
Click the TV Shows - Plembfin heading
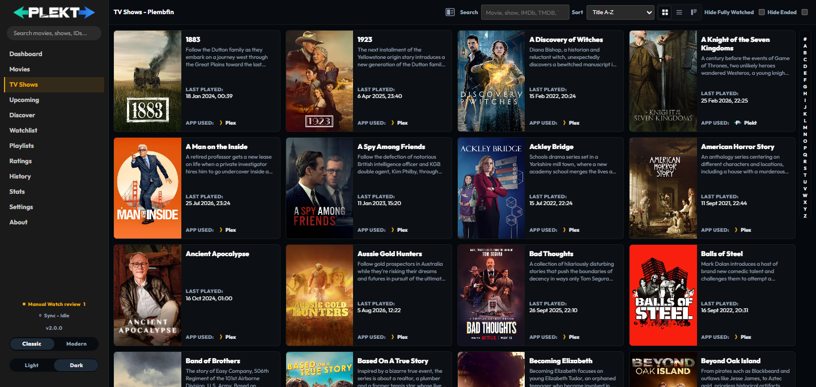pyautogui.click(x=144, y=12)
